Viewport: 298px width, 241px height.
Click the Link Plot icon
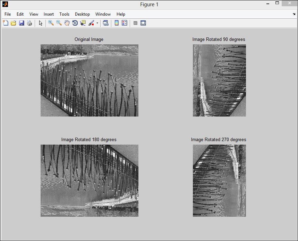tap(106, 23)
